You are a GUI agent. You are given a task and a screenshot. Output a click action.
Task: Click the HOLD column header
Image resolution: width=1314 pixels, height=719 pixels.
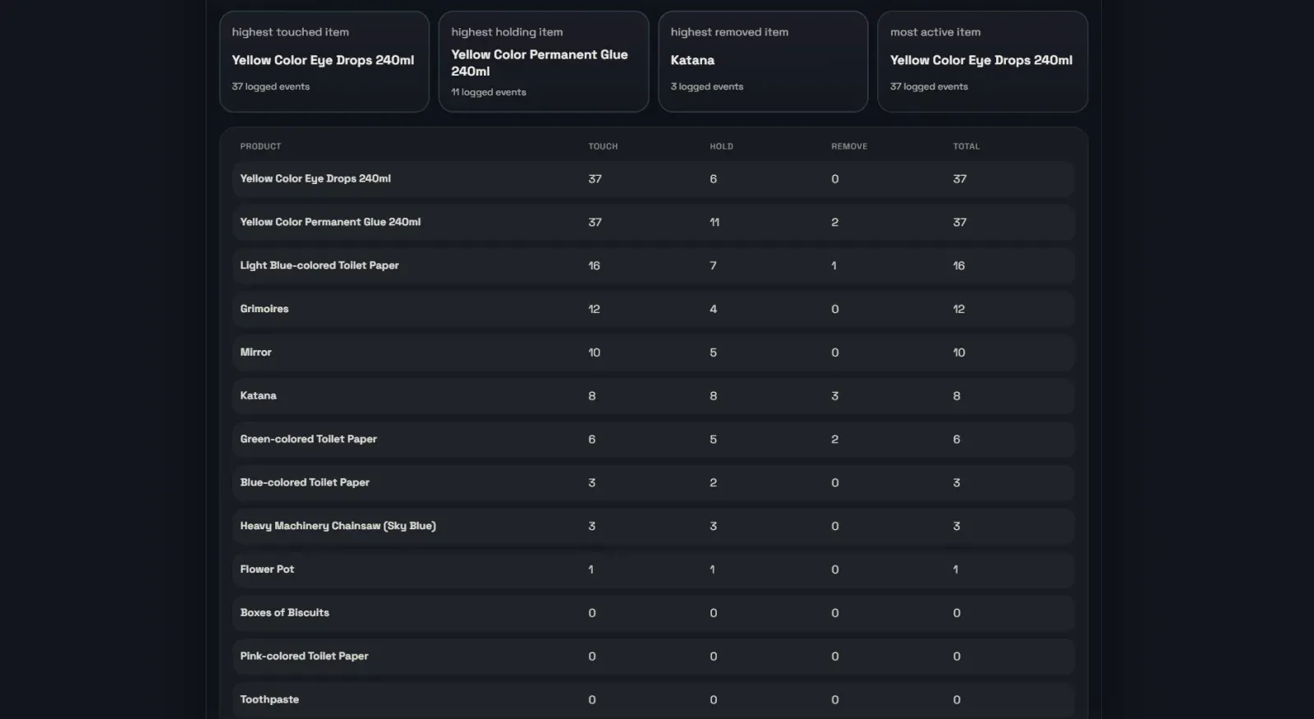pyautogui.click(x=721, y=146)
